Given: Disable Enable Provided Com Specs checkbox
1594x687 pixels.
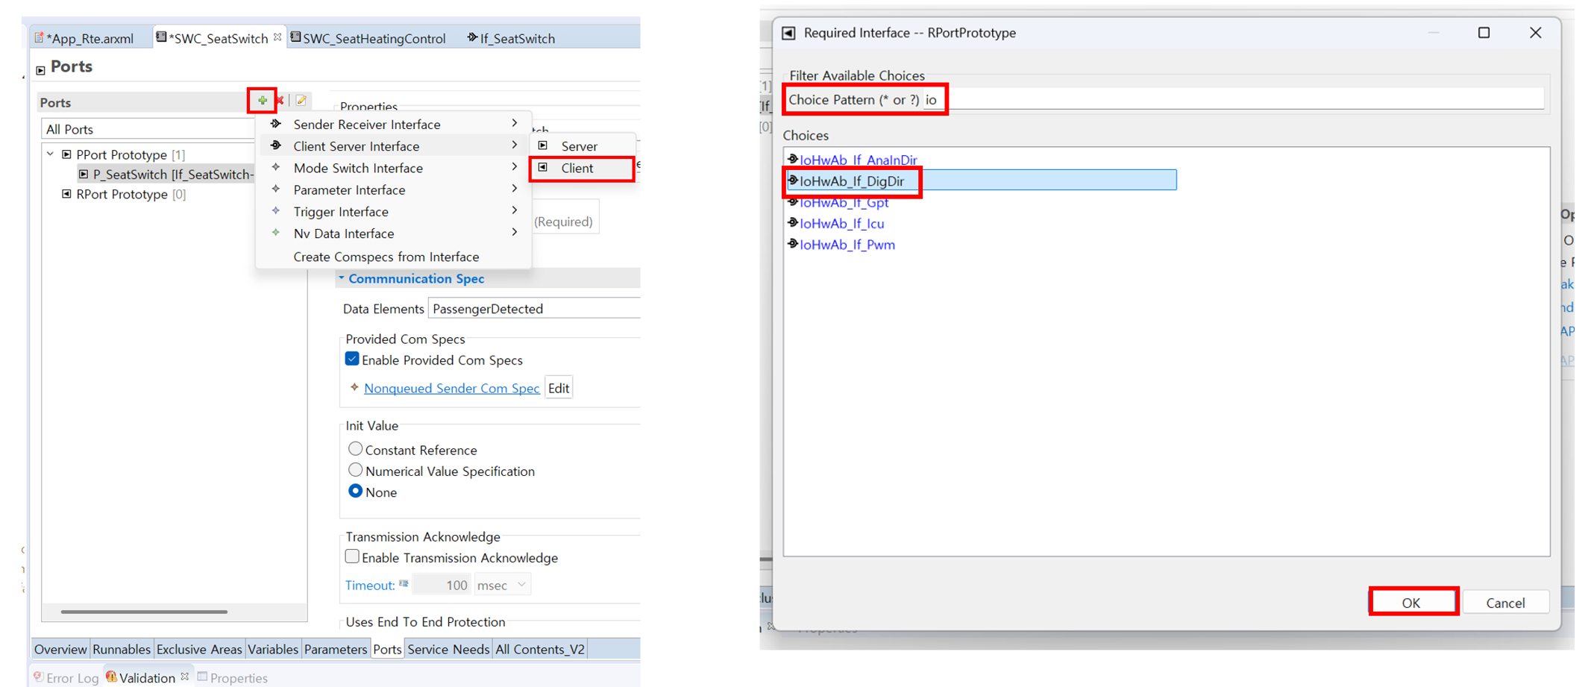Looking at the screenshot, I should [353, 360].
